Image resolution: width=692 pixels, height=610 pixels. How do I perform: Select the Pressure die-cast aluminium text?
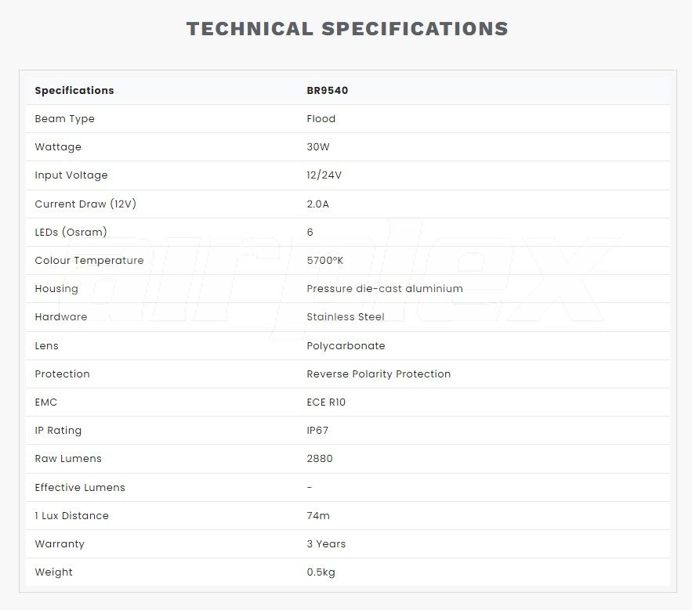point(384,289)
